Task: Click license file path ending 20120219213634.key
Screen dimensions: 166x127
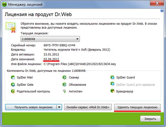Action: 80,64
